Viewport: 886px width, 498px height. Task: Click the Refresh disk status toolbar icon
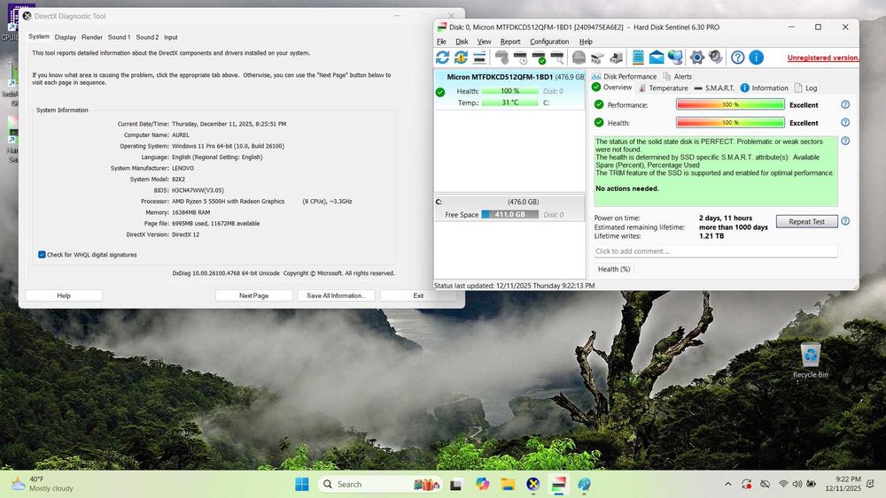(442, 57)
